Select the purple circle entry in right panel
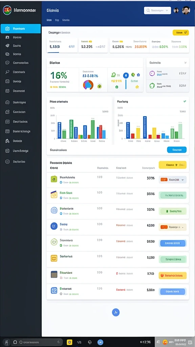Viewport: 195px width, 347px height. tap(168, 74)
